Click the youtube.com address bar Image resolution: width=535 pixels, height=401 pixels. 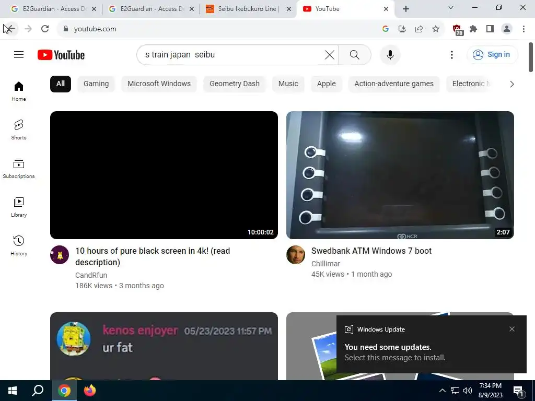pyautogui.click(x=218, y=29)
